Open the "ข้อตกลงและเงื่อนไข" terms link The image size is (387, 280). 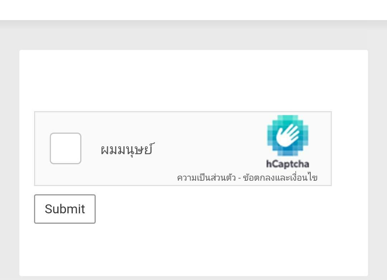pos(280,178)
